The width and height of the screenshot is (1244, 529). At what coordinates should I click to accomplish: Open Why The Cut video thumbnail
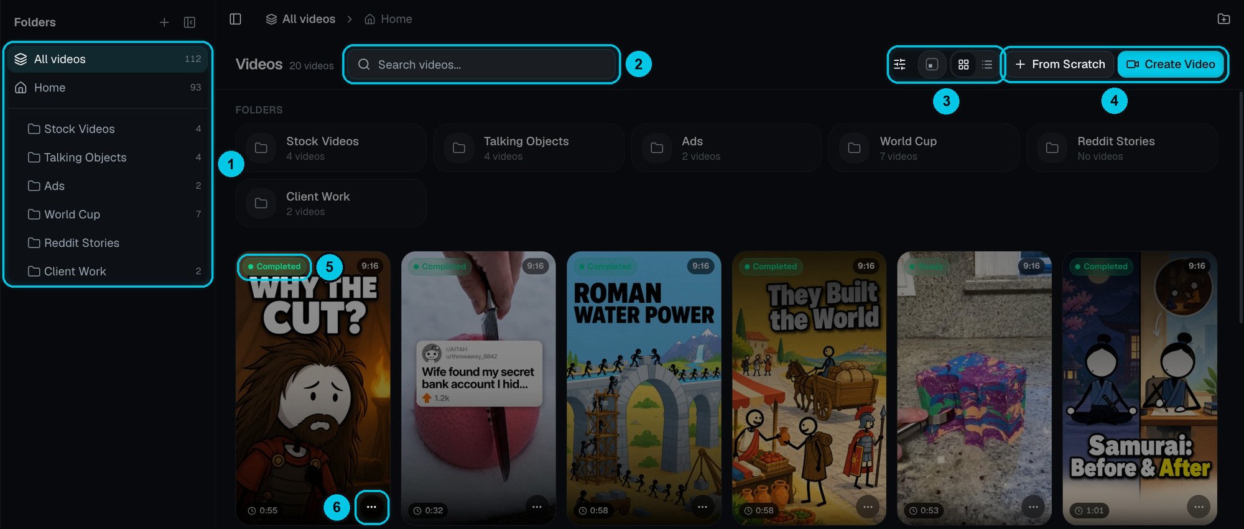click(x=313, y=388)
